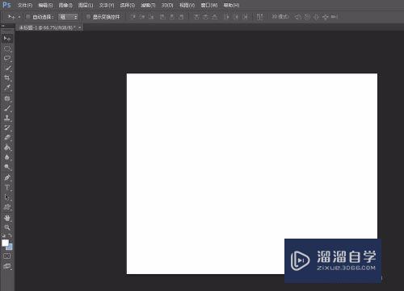This screenshot has width=404, height=291.
Task: Choose 3D rotate mode icon
Action: click(x=298, y=17)
